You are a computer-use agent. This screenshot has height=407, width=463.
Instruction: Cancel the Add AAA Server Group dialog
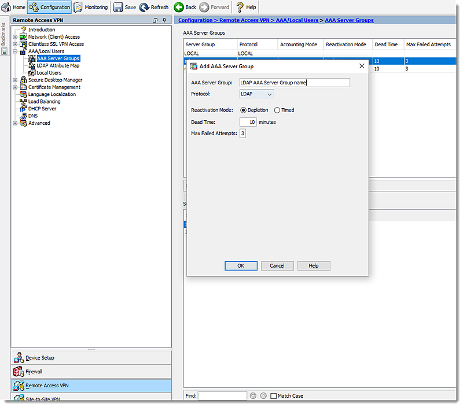click(277, 266)
